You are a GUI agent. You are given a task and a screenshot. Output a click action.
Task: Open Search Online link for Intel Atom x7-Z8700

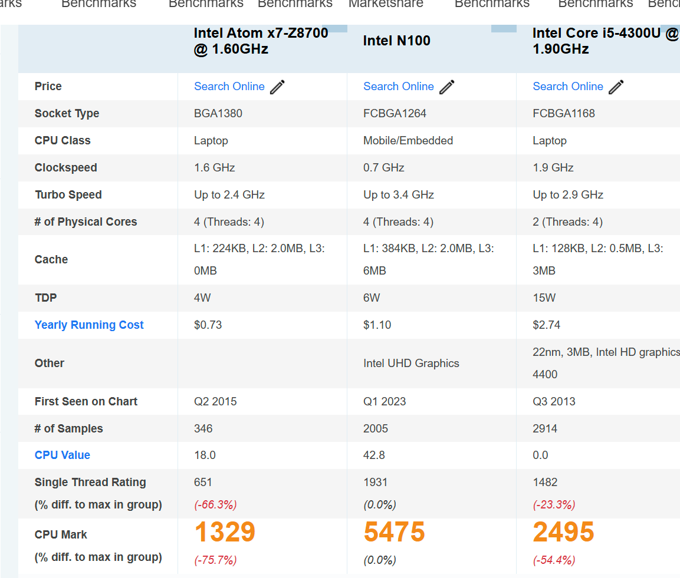click(x=229, y=86)
